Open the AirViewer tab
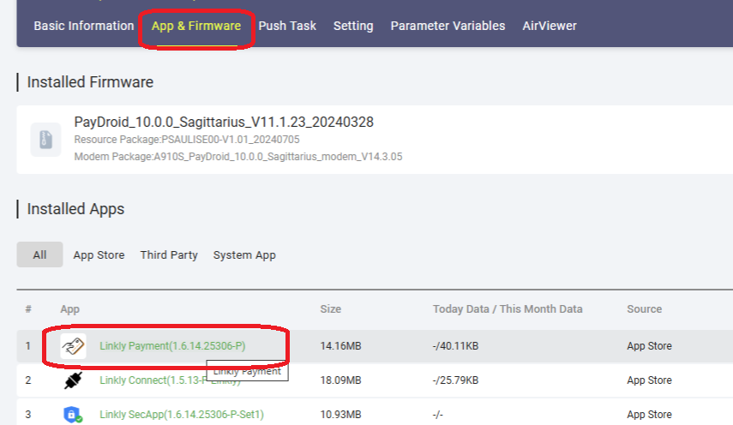The image size is (733, 425). coord(550,26)
